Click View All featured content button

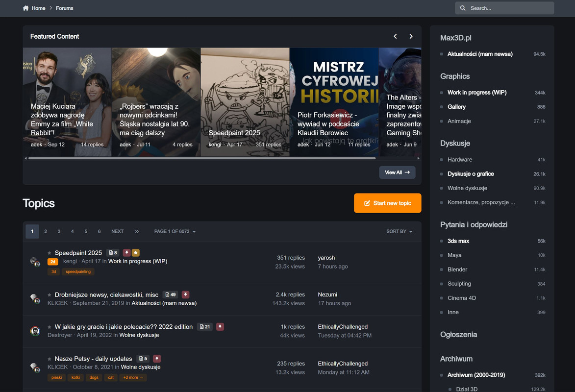(x=397, y=172)
